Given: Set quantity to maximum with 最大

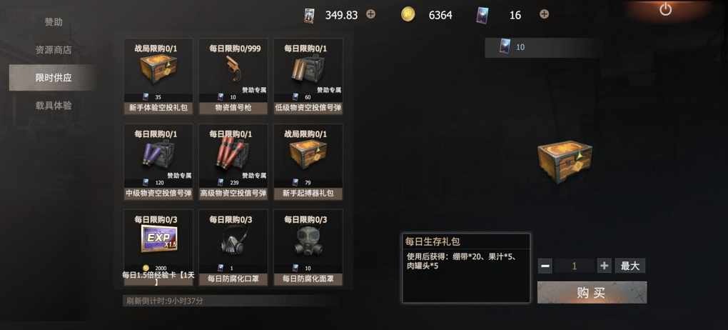Looking at the screenshot, I should tap(630, 266).
